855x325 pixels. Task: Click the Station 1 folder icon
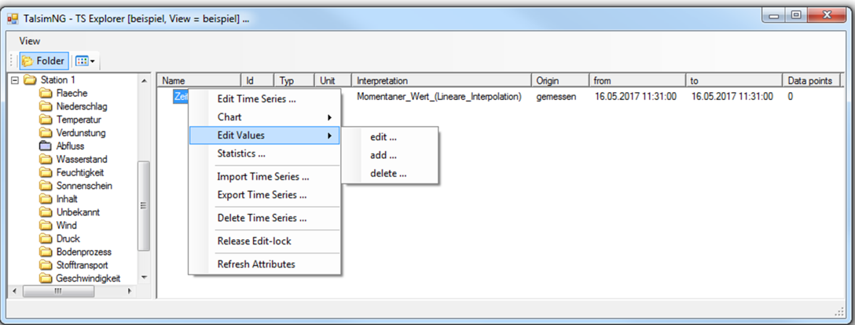pyautogui.click(x=30, y=80)
